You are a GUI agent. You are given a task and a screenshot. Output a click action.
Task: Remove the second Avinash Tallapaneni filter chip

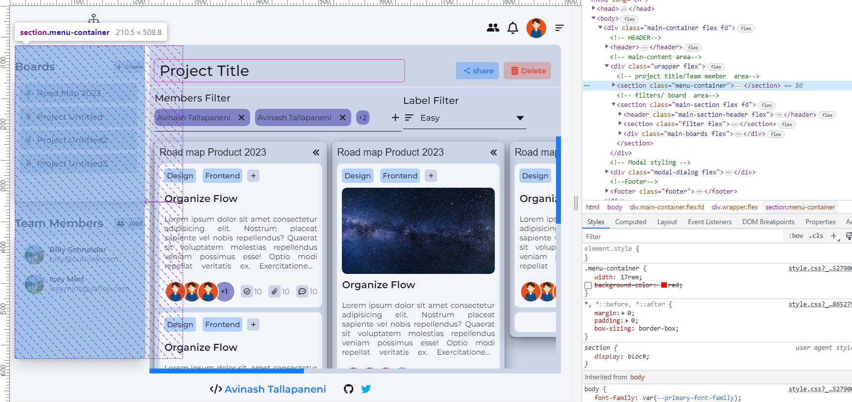pos(343,118)
